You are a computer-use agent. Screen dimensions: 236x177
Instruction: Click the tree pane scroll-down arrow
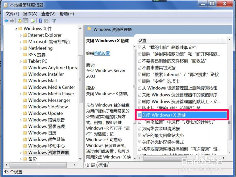pos(80,159)
